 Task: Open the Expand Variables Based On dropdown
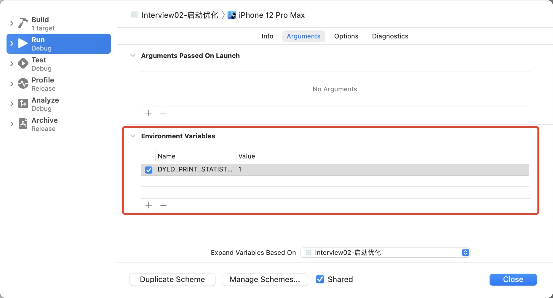[x=386, y=252]
